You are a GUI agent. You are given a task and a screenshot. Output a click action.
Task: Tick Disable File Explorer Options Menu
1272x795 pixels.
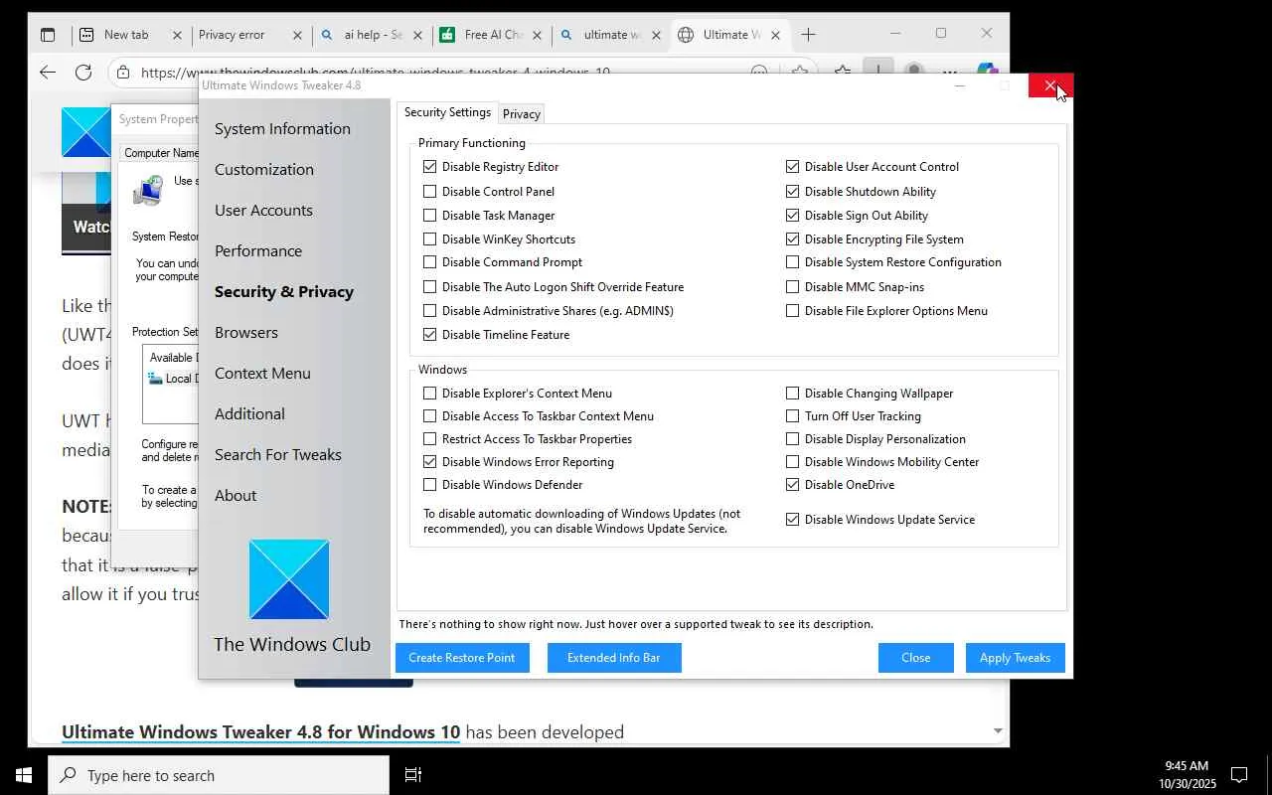792,311
